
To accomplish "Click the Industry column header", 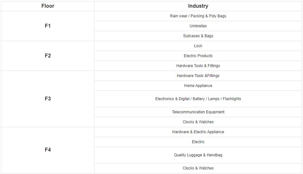I will [x=198, y=6].
